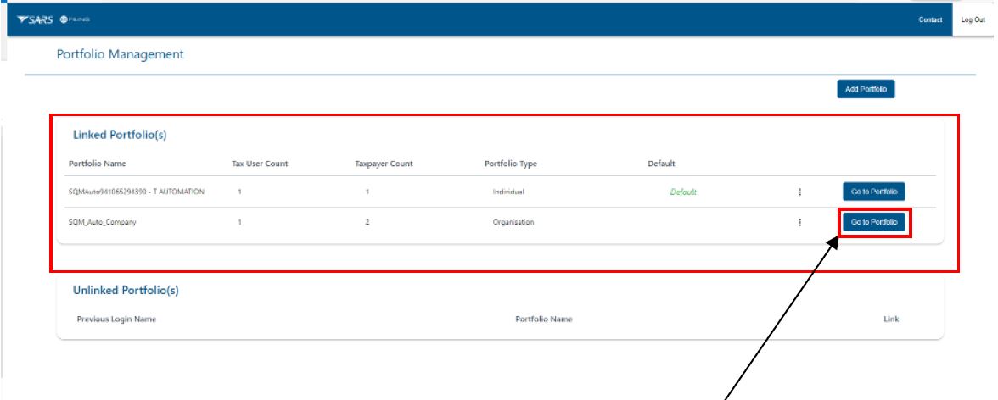Image resolution: width=998 pixels, height=400 pixels.
Task: Open kebab menu for SQM_Auto_Company portfolio
Action: click(799, 223)
